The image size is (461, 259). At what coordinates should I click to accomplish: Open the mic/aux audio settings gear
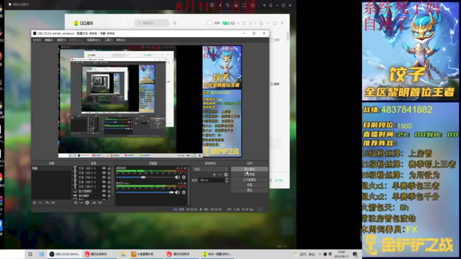pos(184,192)
